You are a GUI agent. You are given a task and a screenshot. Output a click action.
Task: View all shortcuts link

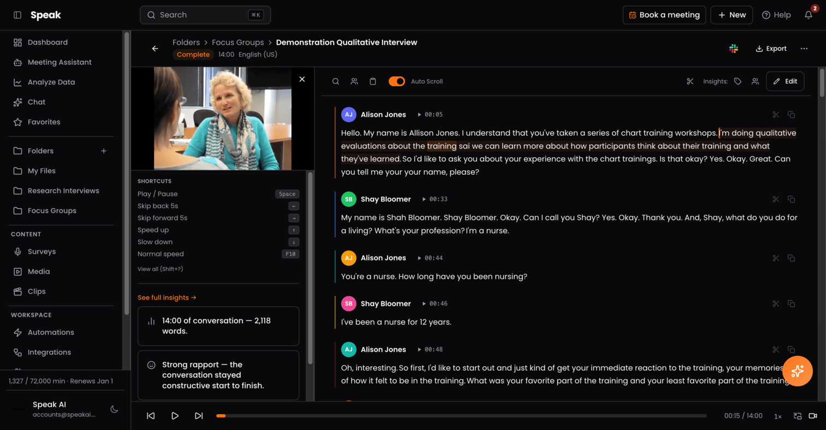tap(160, 269)
